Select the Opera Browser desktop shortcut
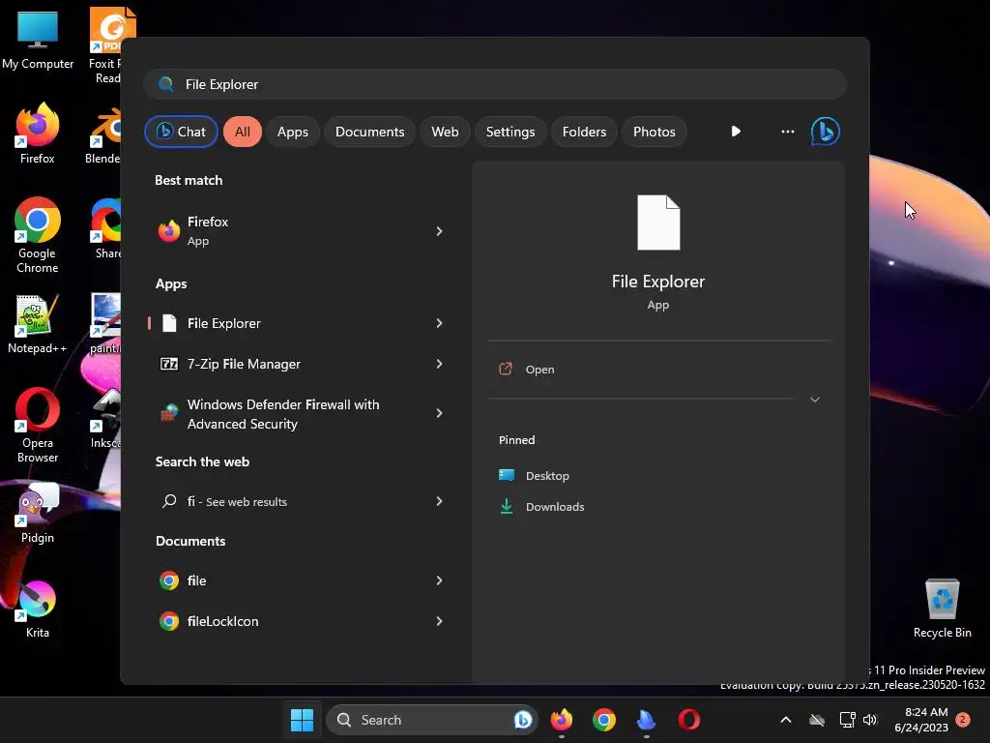990x743 pixels. point(38,426)
